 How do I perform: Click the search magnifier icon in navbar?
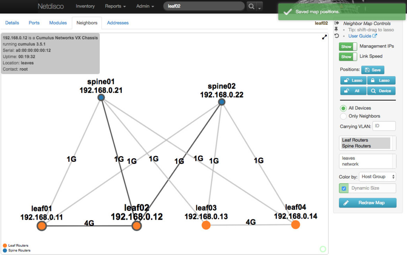[251, 6]
